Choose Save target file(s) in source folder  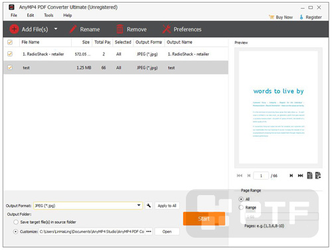(16, 222)
